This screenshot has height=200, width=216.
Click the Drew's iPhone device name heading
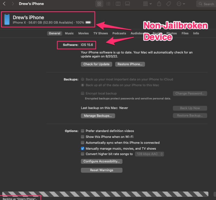tap(28, 17)
